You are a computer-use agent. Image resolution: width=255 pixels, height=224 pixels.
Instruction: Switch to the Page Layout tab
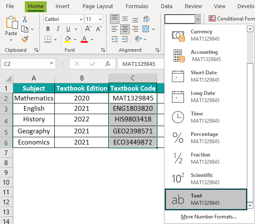pos(98,6)
